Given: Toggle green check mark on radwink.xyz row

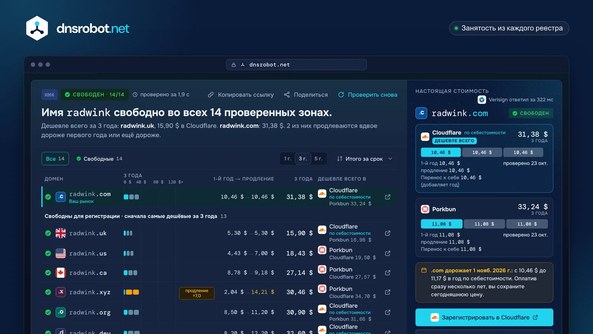Looking at the screenshot, I should click(x=48, y=292).
